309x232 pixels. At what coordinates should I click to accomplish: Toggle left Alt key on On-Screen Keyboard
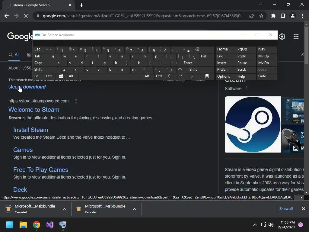click(x=73, y=76)
